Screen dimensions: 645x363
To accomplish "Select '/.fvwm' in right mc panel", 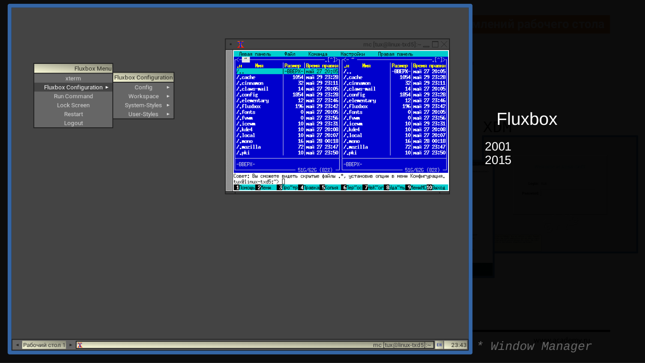I will (x=395, y=118).
